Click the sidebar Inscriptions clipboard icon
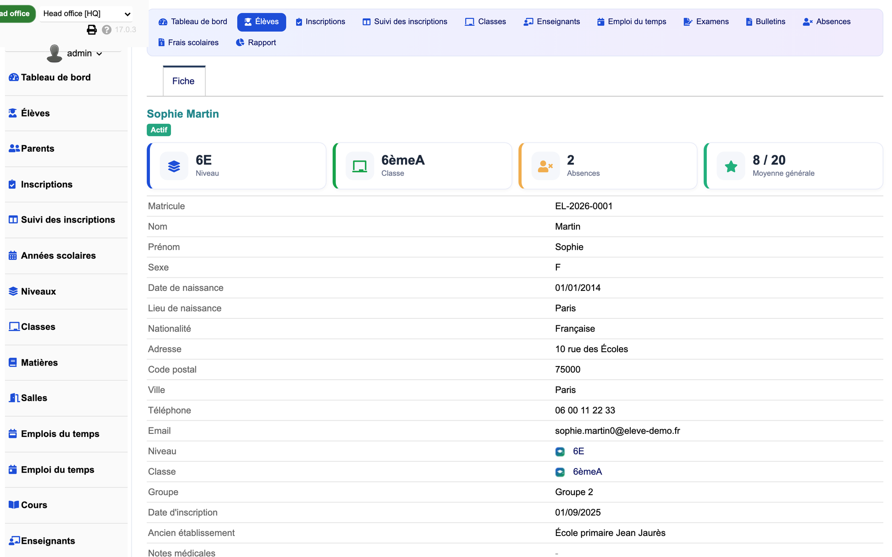Screen dimensions: 892x557 12,184
